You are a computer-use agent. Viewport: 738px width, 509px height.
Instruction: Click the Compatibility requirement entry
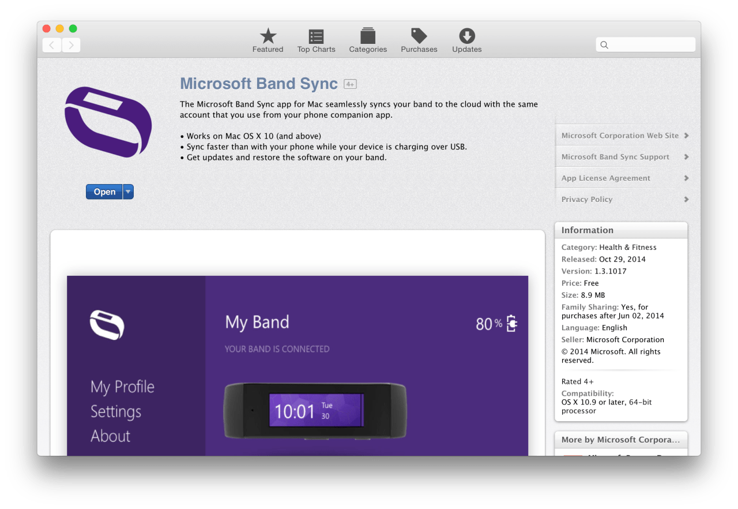[607, 402]
